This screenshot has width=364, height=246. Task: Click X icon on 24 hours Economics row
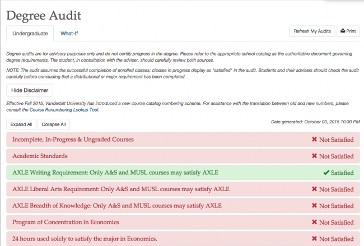tap(315, 239)
